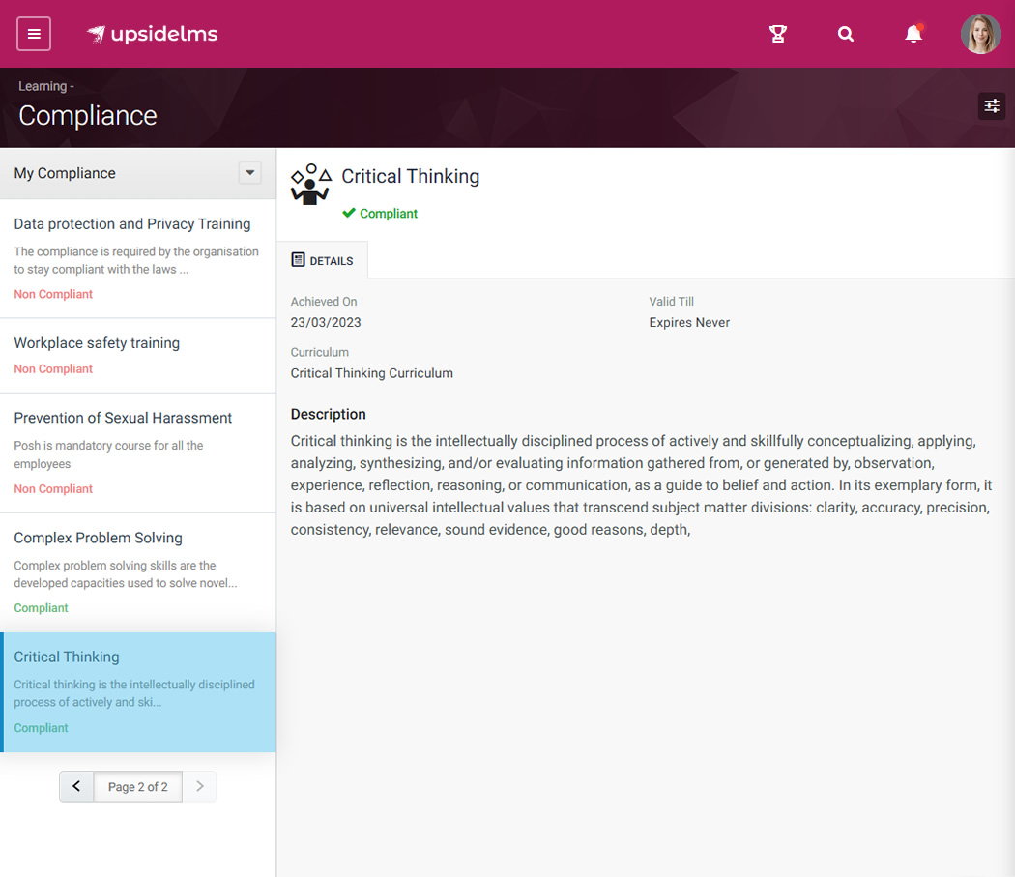Switch to the DETAILS tab
This screenshot has width=1015, height=877.
click(x=322, y=260)
